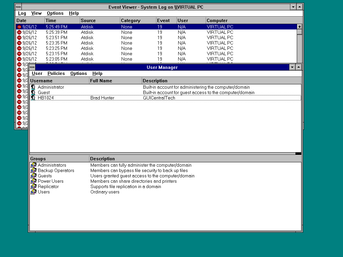Open User Manager's Options menu

pyautogui.click(x=78, y=73)
